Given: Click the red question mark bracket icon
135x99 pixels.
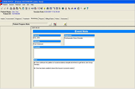Looking at the screenshot, I should pyautogui.click(x=38, y=8).
